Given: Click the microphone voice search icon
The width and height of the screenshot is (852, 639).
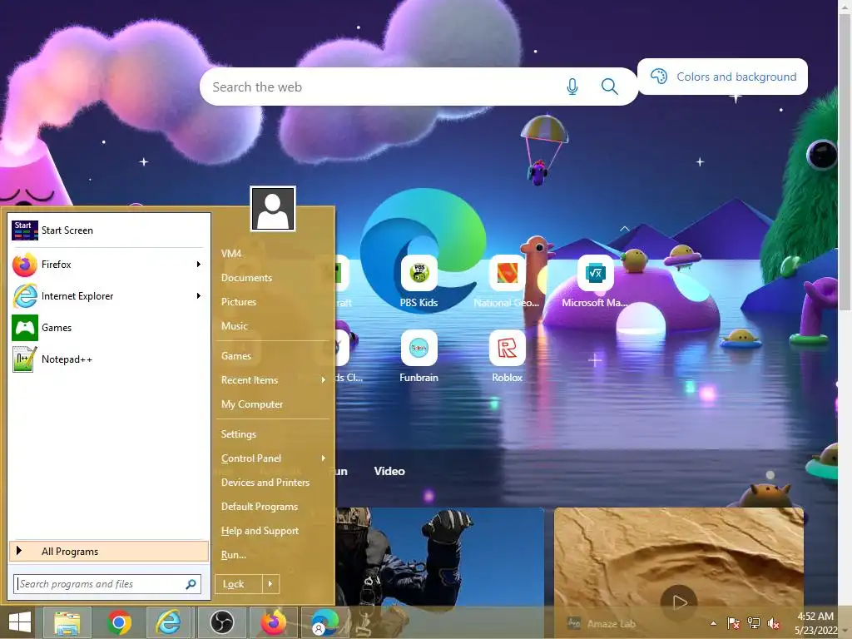Looking at the screenshot, I should click(x=572, y=87).
